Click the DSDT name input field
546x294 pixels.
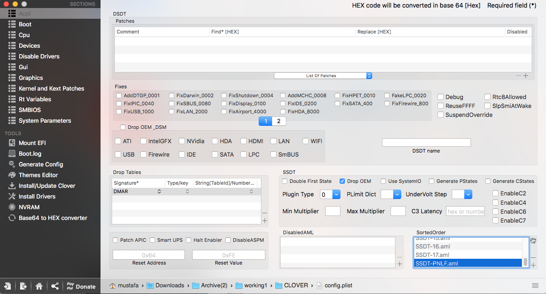coord(426,142)
